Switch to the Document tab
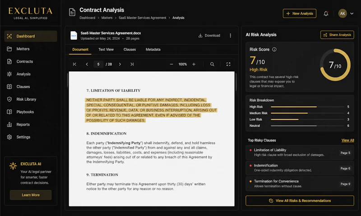This screenshot has width=361, height=216. pyautogui.click(x=80, y=50)
